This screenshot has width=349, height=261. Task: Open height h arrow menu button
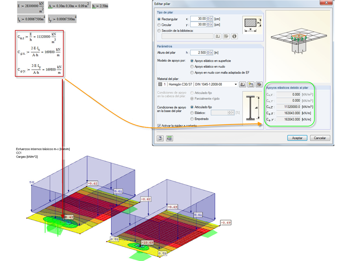[211, 53]
